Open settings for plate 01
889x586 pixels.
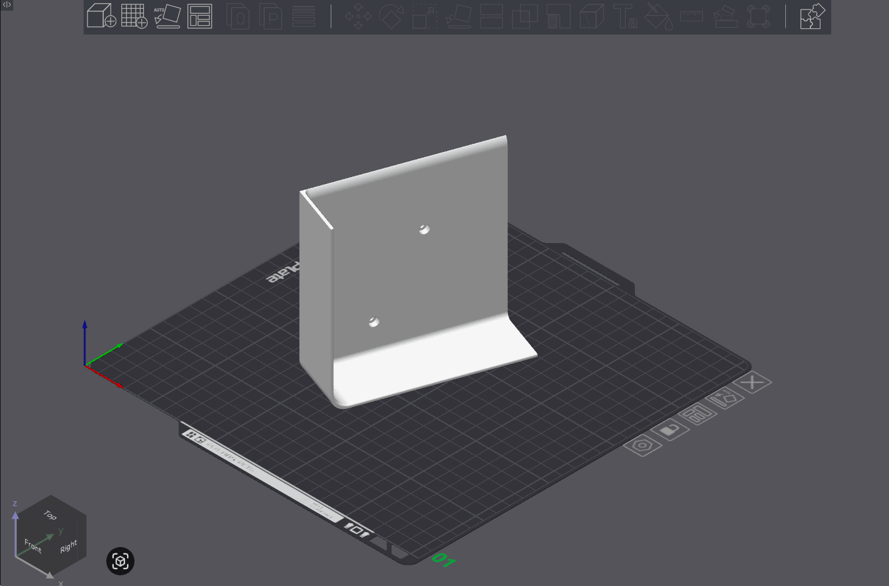tap(642, 445)
